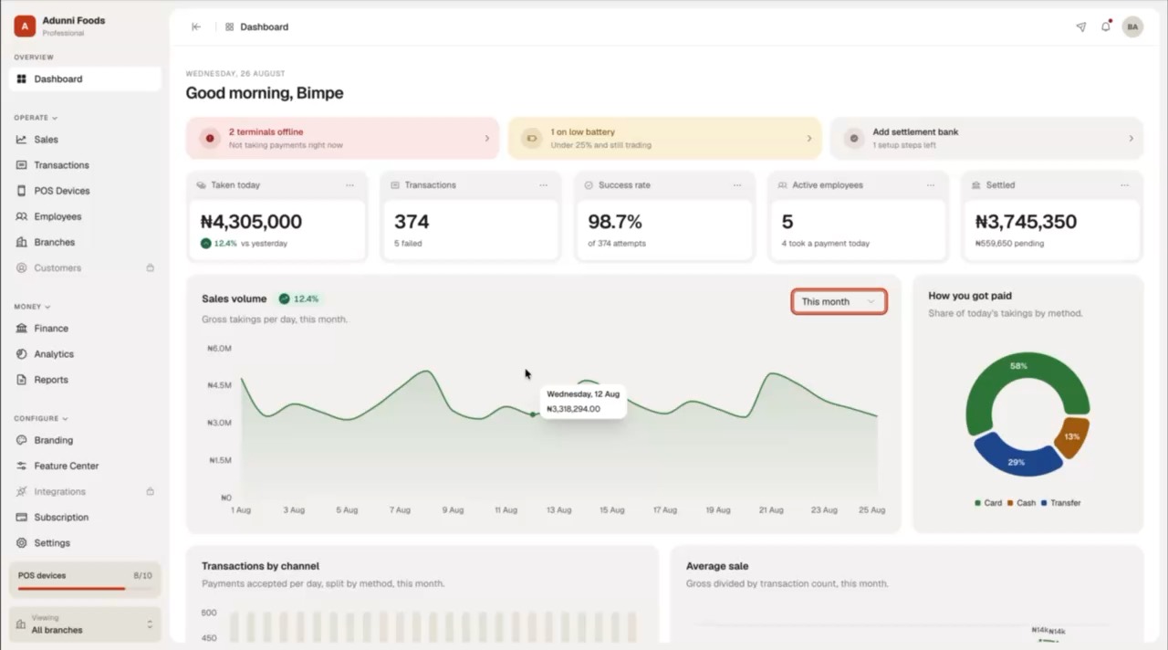Screen dimensions: 1168x650
Task: Open the All branches viewing selector
Action: pyautogui.click(x=85, y=624)
